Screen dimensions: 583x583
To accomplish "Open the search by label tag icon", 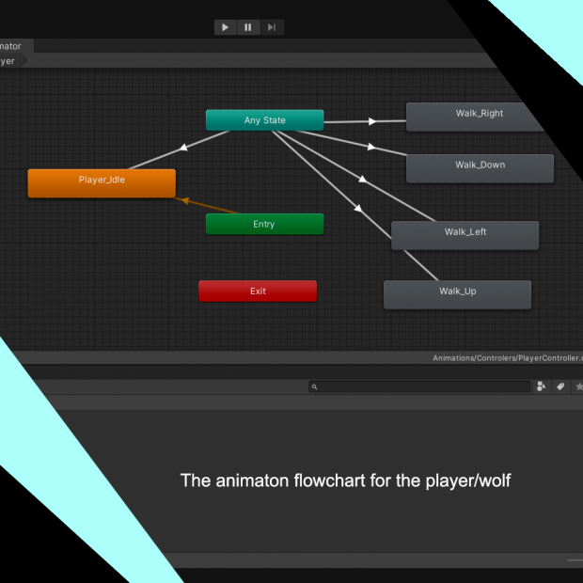I will click(560, 386).
